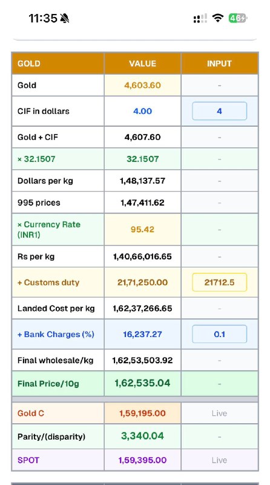This screenshot has width=270, height=485.
Task: Select the value 1,40,66,016.65
Action: tap(142, 256)
